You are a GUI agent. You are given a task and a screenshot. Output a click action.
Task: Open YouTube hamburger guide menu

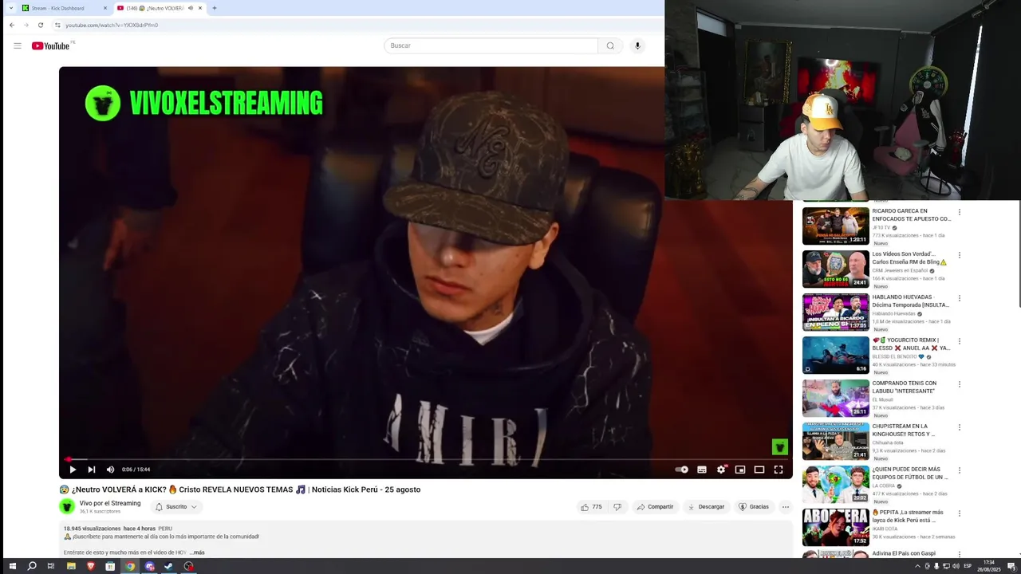[17, 45]
